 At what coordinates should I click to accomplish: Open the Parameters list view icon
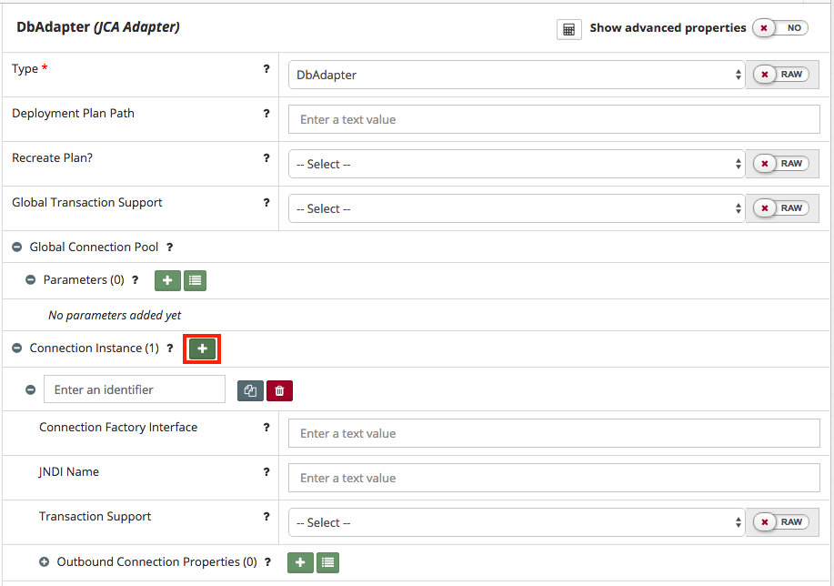[x=195, y=280]
